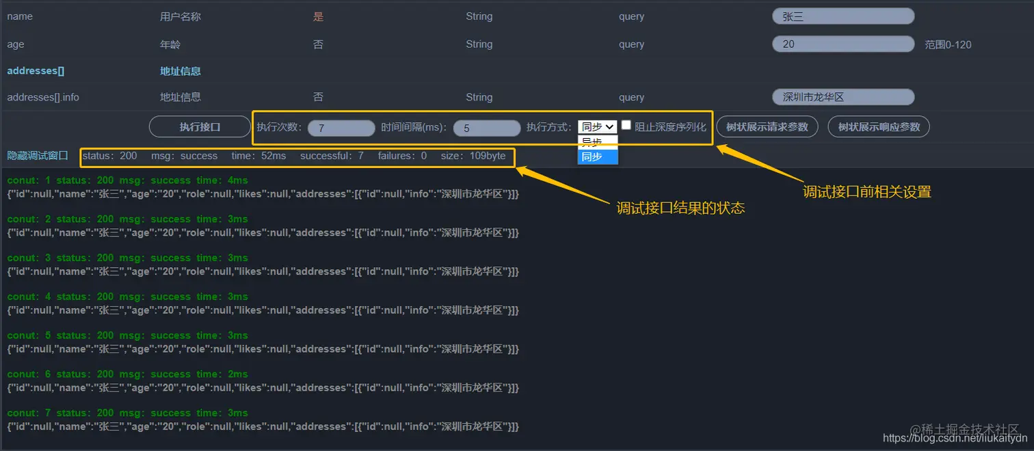
Task: Click the conut: 7 result header line
Action: click(x=127, y=413)
